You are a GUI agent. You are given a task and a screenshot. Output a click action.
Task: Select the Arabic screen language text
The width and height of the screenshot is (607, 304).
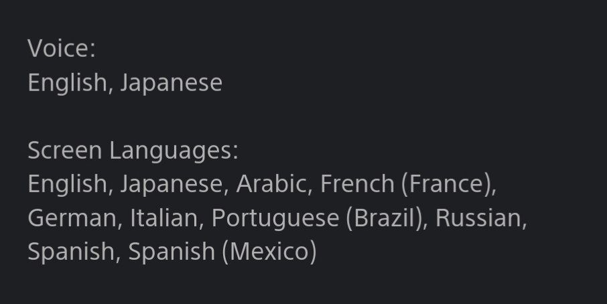tap(271, 183)
